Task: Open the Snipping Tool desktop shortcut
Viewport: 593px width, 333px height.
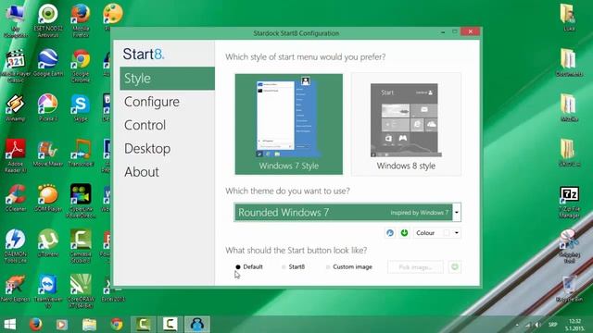Action: (569, 246)
